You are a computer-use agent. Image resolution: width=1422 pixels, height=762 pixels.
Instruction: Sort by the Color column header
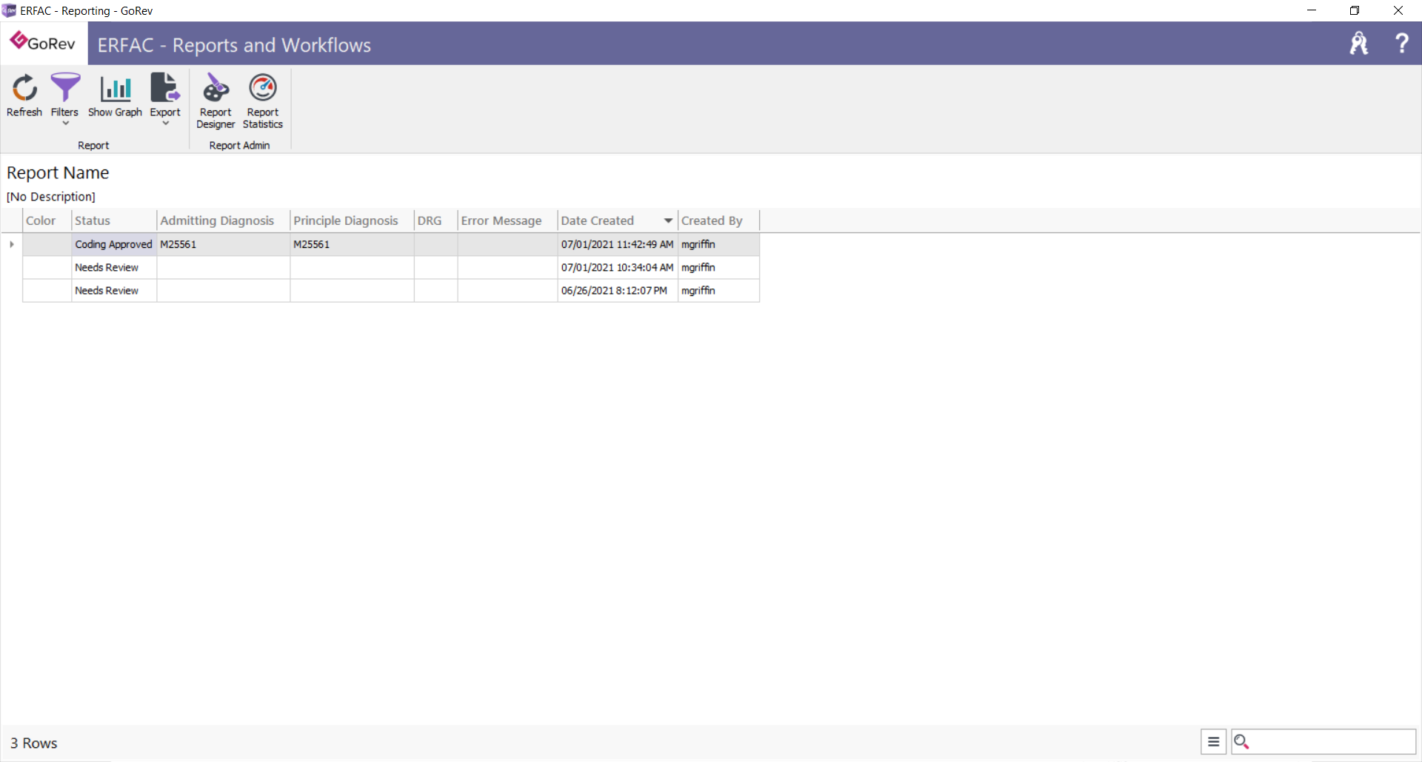[47, 220]
